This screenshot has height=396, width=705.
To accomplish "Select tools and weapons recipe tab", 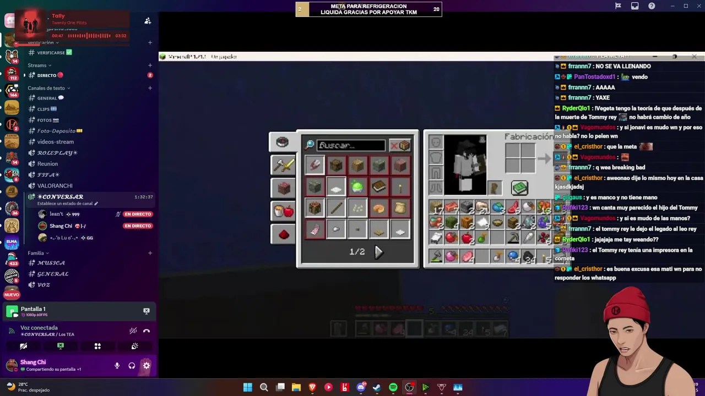I will 283,164.
